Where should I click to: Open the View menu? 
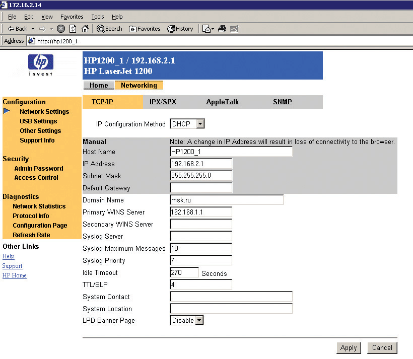(47, 17)
